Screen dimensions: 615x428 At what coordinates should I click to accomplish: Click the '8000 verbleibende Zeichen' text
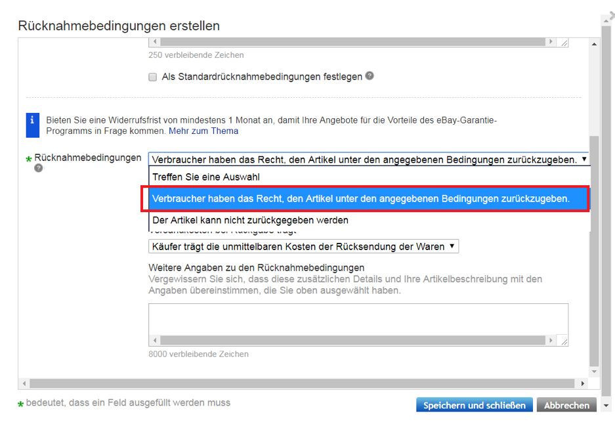coord(198,354)
